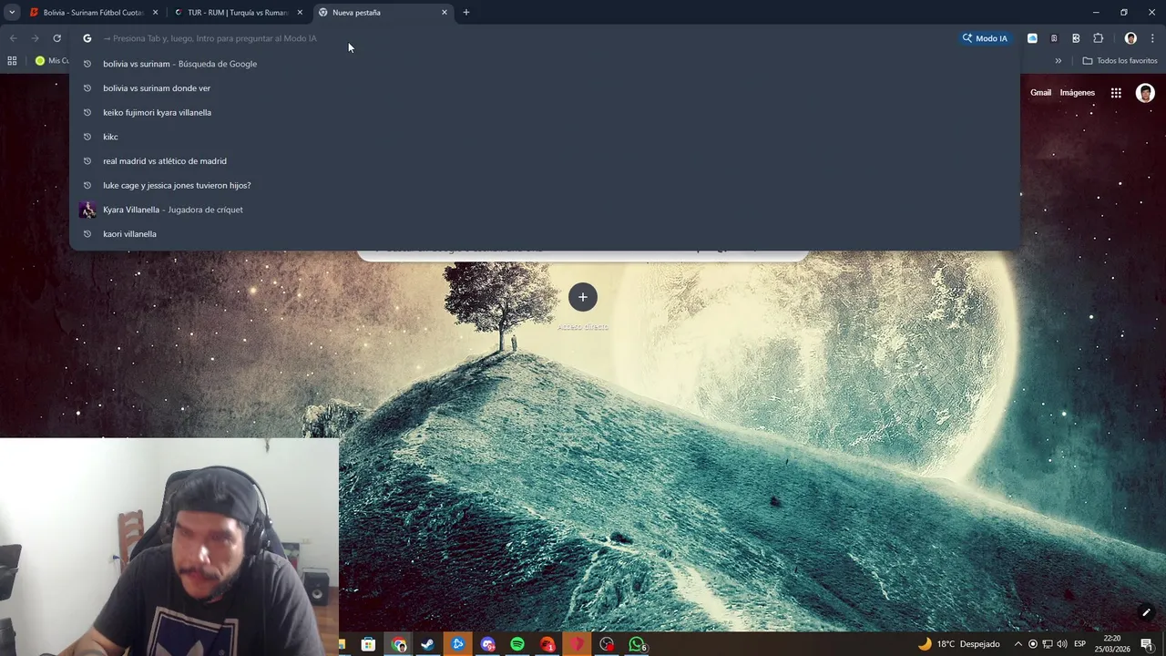
Task: Click the Chrome taskbar icon
Action: [399, 644]
